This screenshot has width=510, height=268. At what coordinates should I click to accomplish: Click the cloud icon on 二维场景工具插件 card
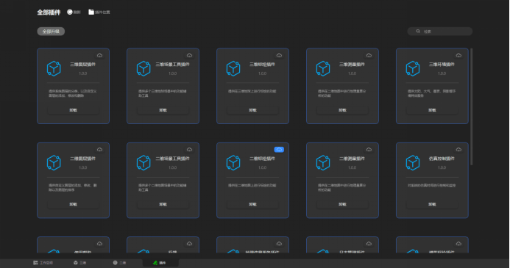click(x=190, y=150)
